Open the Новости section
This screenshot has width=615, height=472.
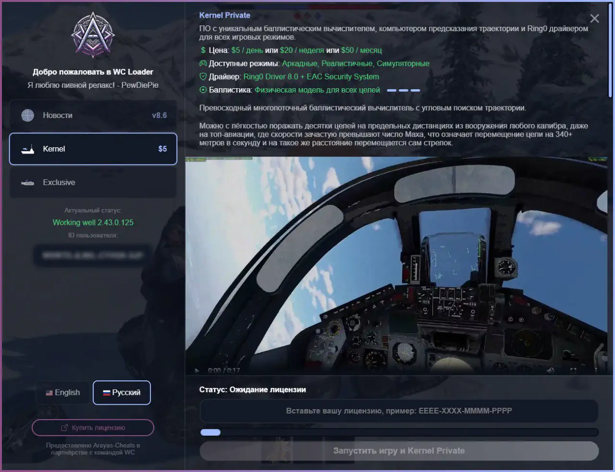pos(93,115)
